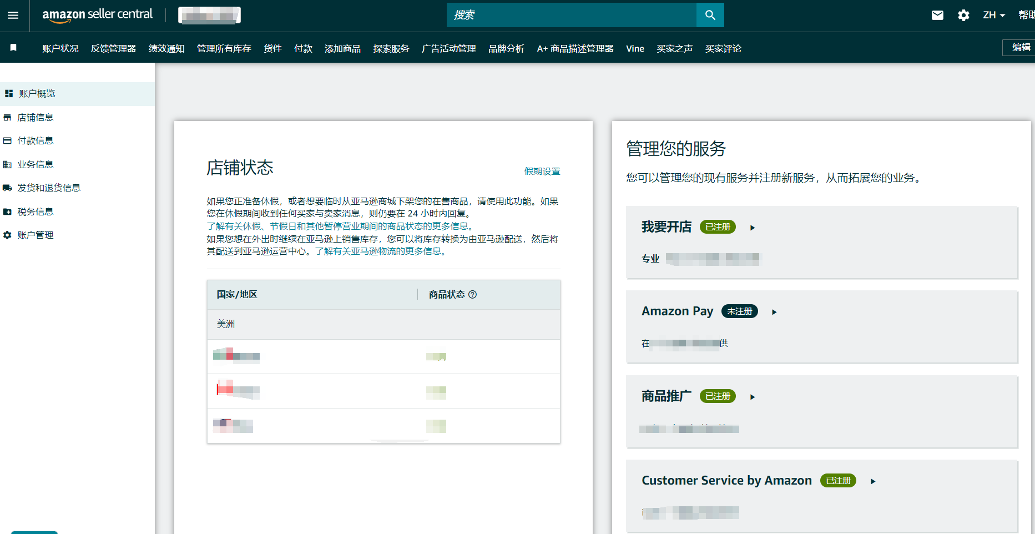1035x534 pixels.
Task: Click the bookmark icon in the nav bar
Action: pyautogui.click(x=13, y=48)
